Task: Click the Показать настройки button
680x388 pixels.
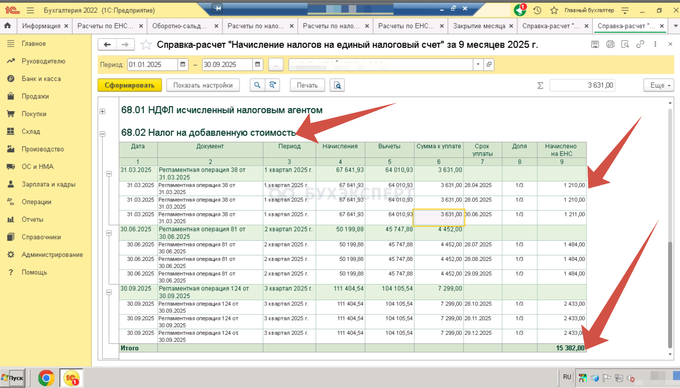Action: 203,85
